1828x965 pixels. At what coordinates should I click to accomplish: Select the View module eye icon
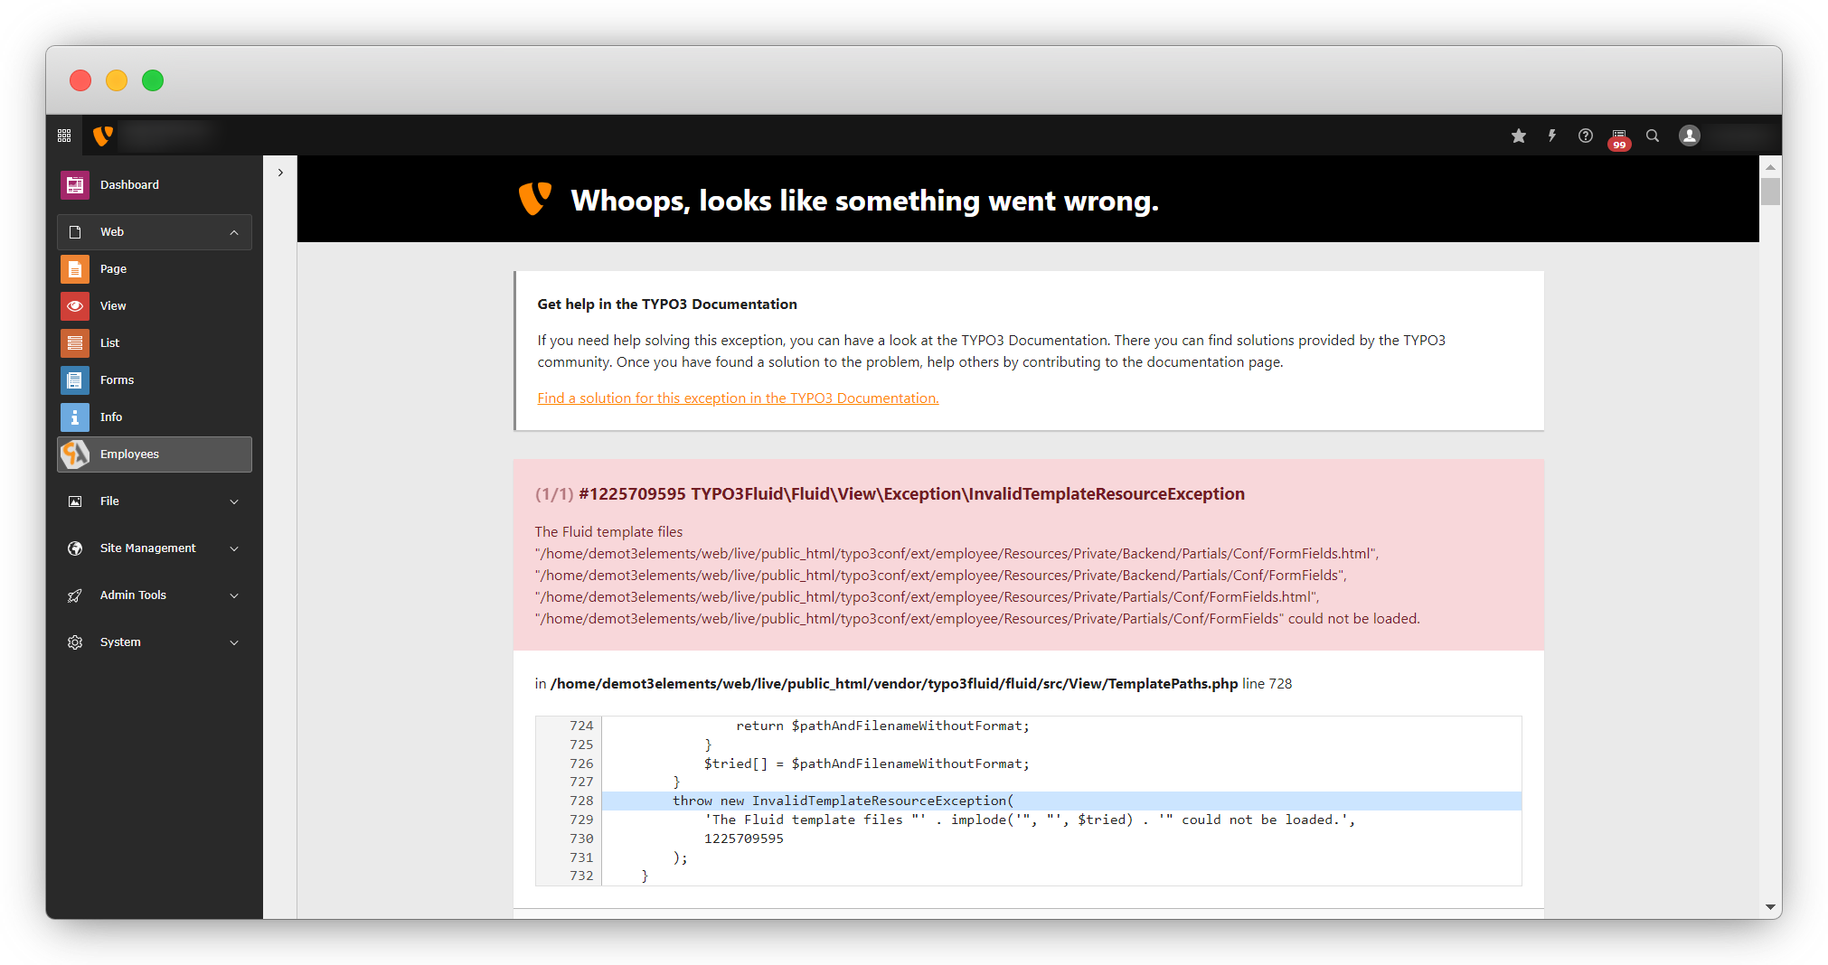coord(75,306)
